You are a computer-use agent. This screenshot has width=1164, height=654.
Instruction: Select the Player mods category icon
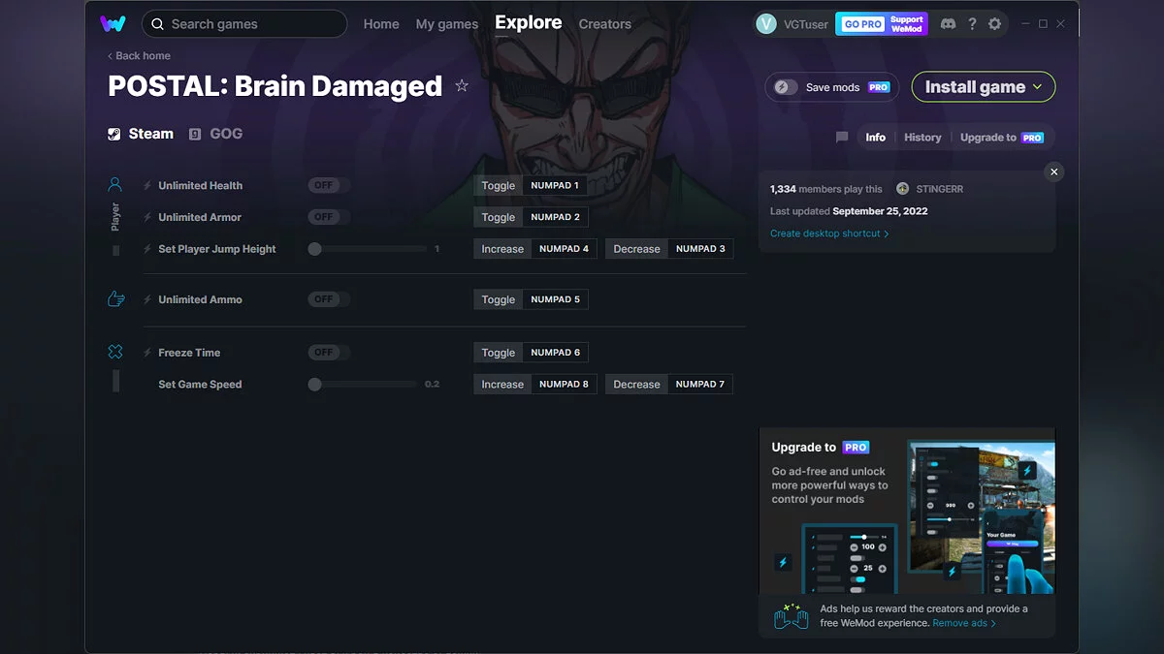point(115,183)
